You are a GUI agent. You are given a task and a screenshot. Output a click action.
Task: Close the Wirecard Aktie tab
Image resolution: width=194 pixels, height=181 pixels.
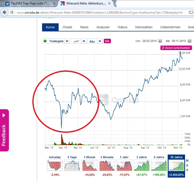click(x=109, y=3)
